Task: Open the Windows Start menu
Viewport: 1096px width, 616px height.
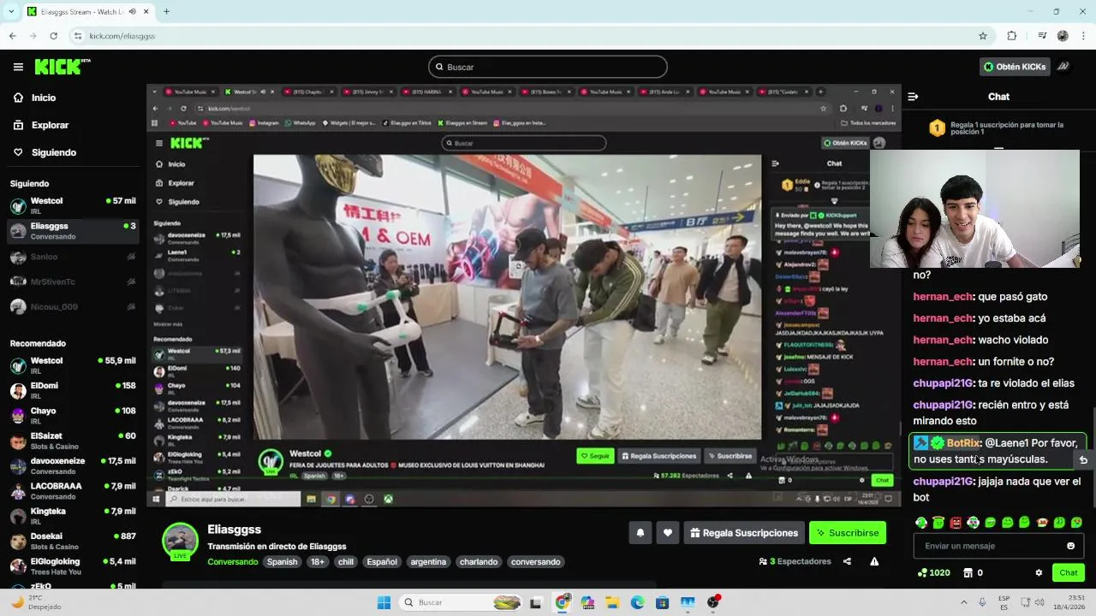Action: pyautogui.click(x=384, y=602)
